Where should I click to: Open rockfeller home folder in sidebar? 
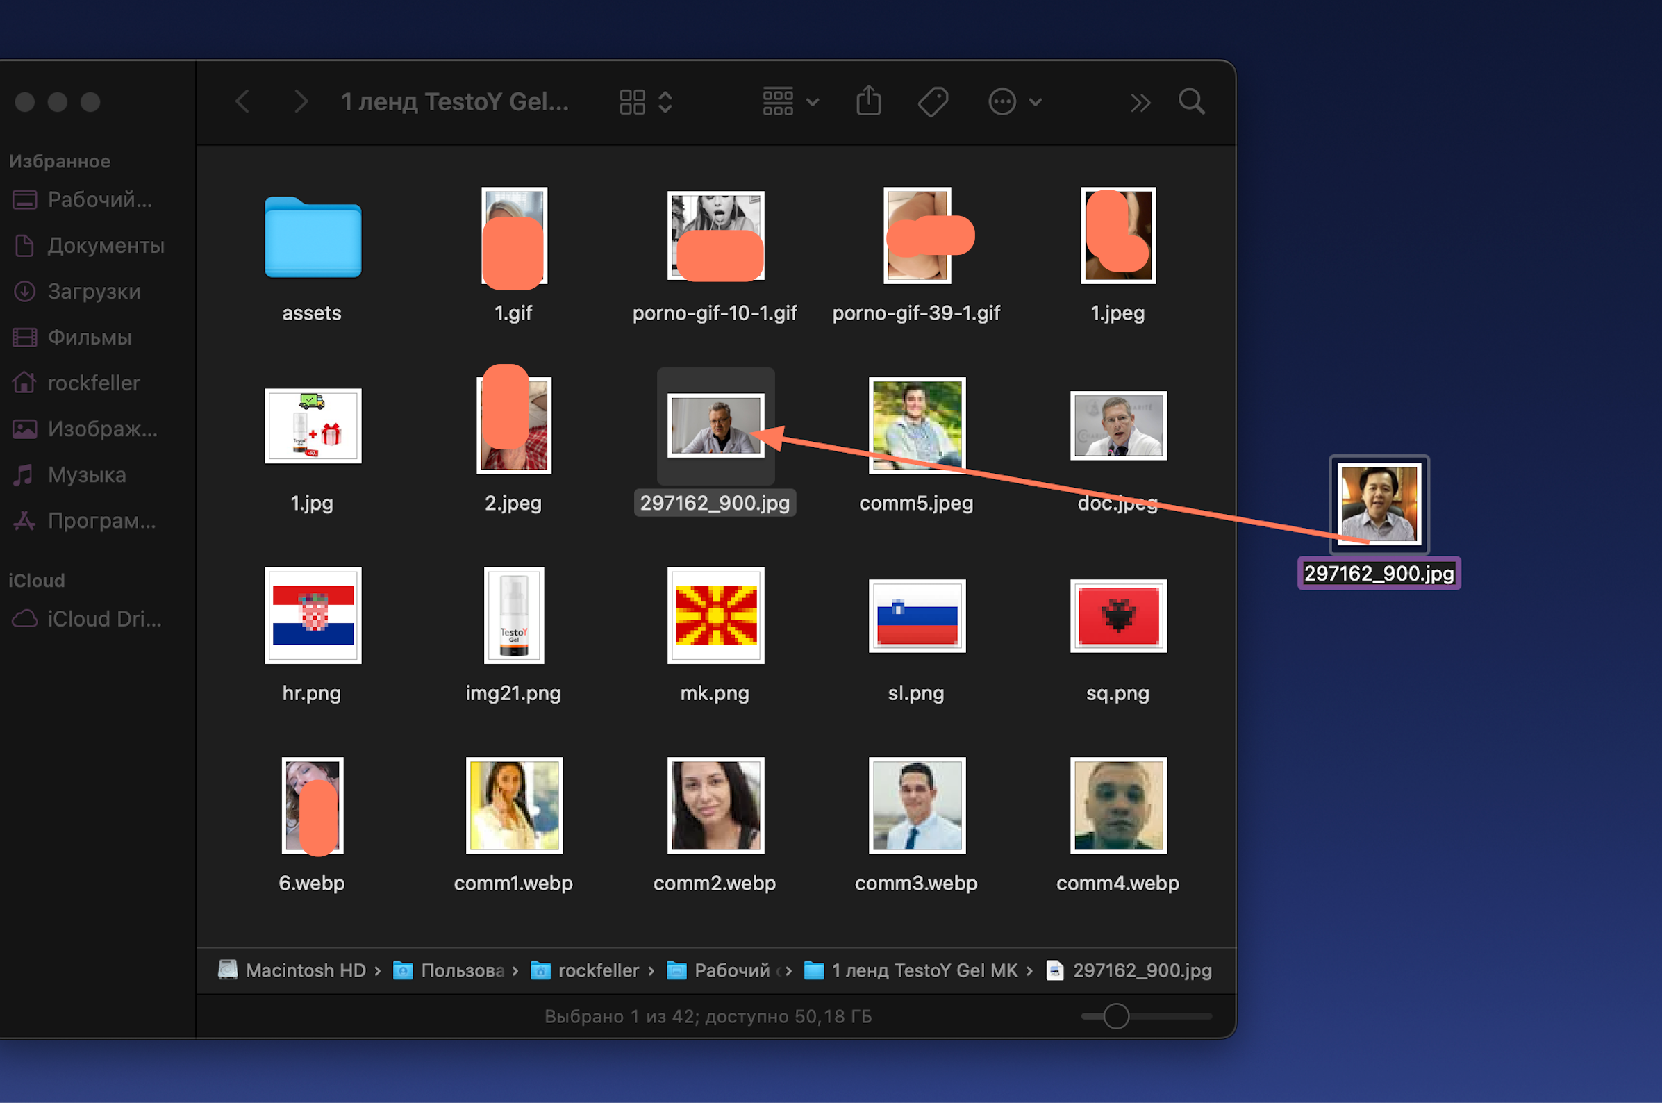tap(76, 383)
